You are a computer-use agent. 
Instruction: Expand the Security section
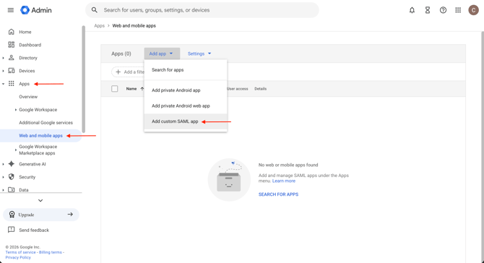3,177
